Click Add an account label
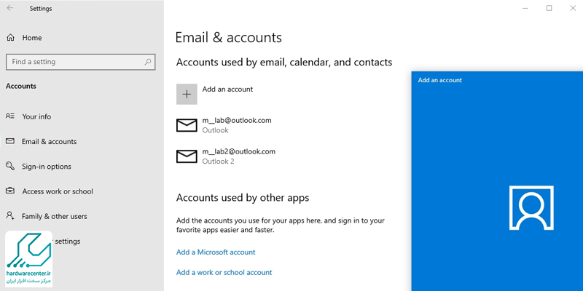This screenshot has height=291, width=583. coord(227,89)
